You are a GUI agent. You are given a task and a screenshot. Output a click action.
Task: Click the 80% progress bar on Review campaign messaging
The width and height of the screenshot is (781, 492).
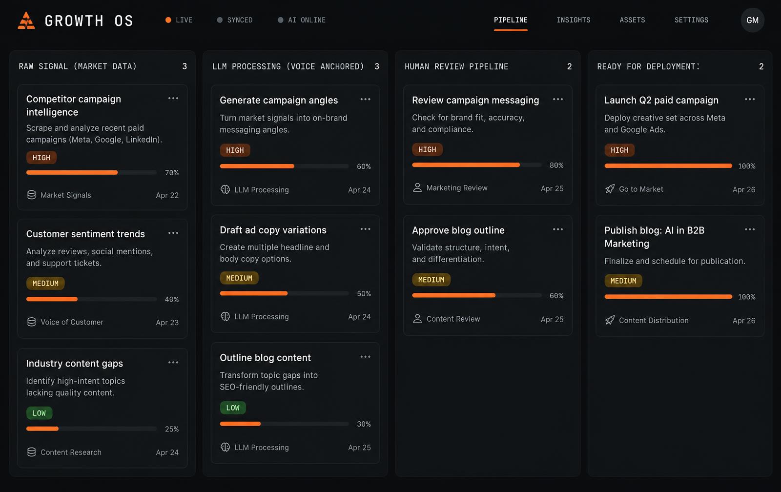click(x=477, y=165)
